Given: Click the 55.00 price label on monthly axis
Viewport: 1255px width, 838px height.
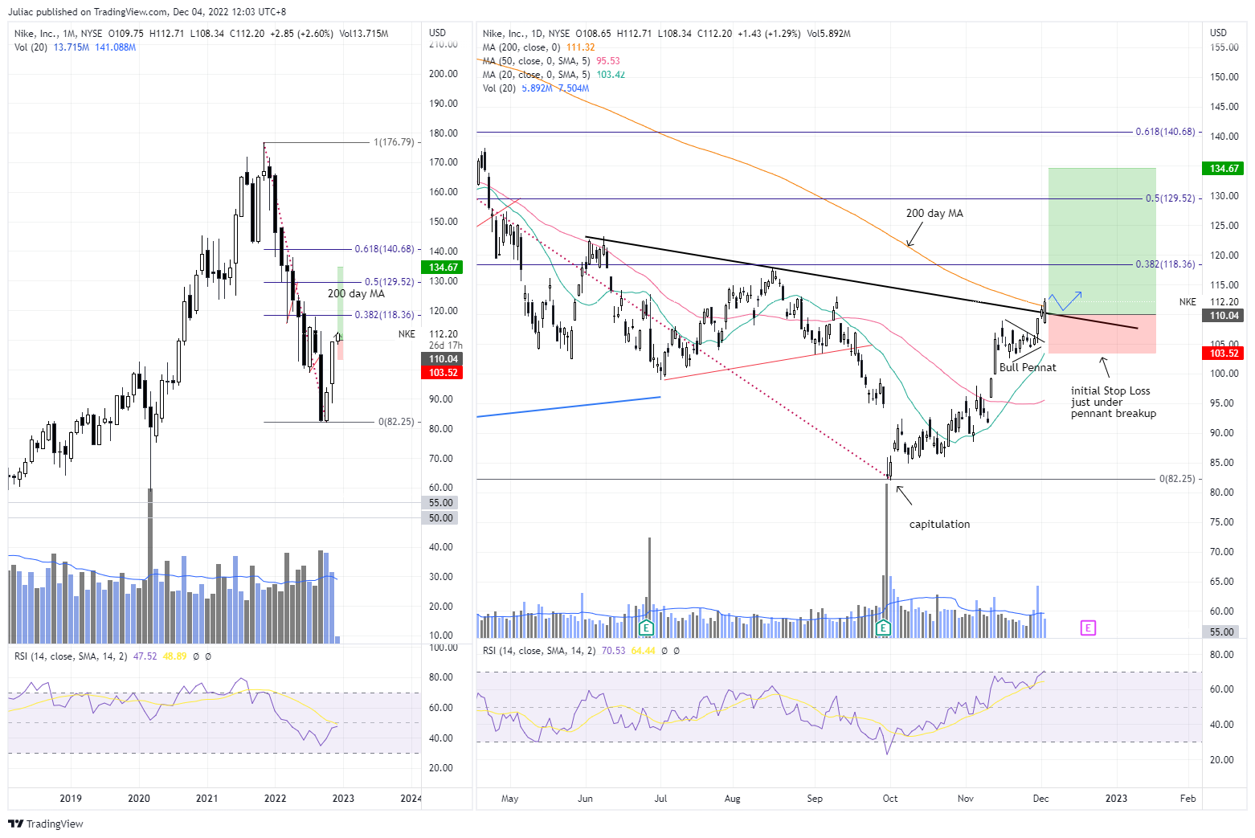Looking at the screenshot, I should tap(440, 503).
